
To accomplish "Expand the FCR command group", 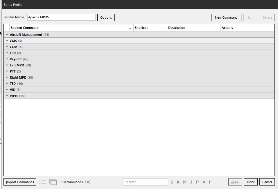I will (x=7, y=53).
